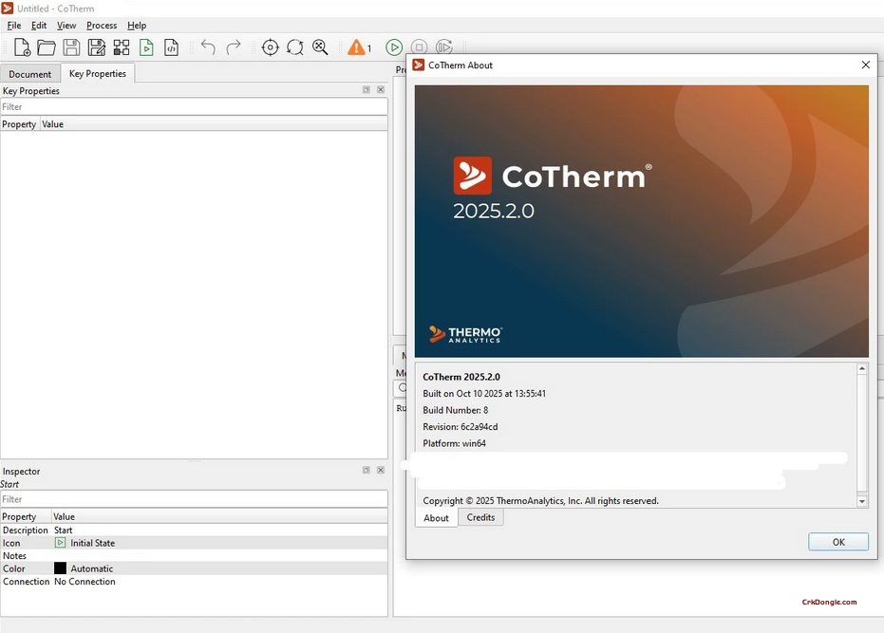Click the CoTherm title bar app icon
The width and height of the screenshot is (884, 633).
pos(8,9)
